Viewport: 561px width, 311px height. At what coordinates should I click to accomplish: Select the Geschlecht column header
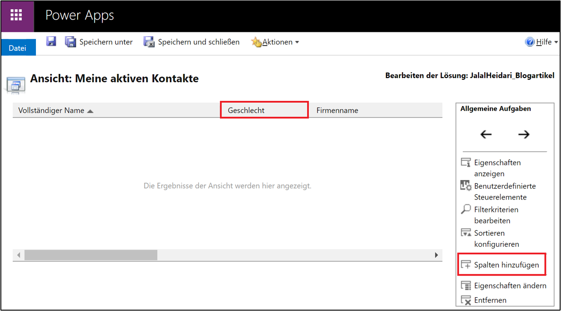[x=264, y=110]
